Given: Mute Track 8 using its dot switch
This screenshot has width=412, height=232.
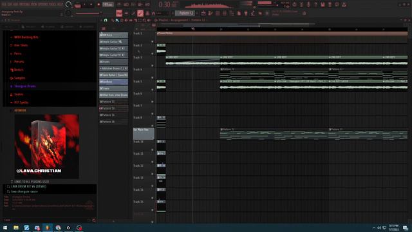Looking at the screenshot, I should [x=152, y=126].
